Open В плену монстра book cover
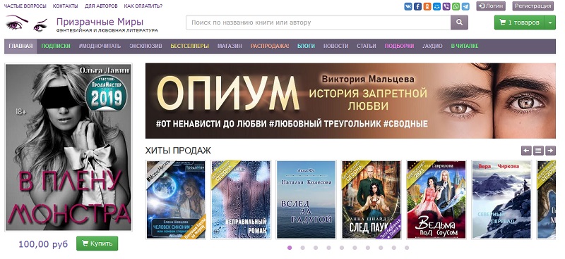Screen dimensions: 565x259 click(69, 147)
